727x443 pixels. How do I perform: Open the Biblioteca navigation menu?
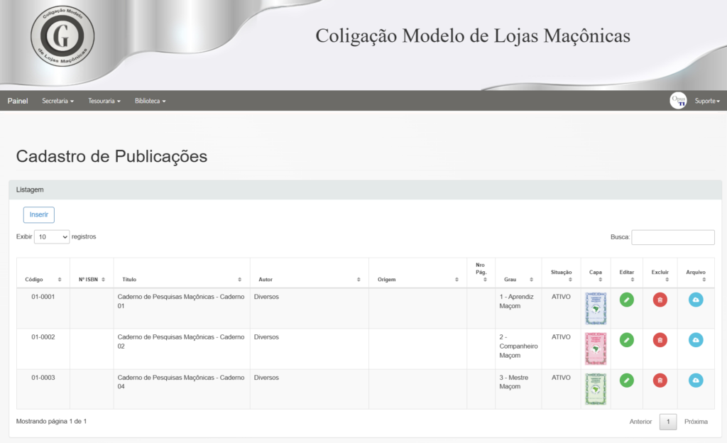150,101
